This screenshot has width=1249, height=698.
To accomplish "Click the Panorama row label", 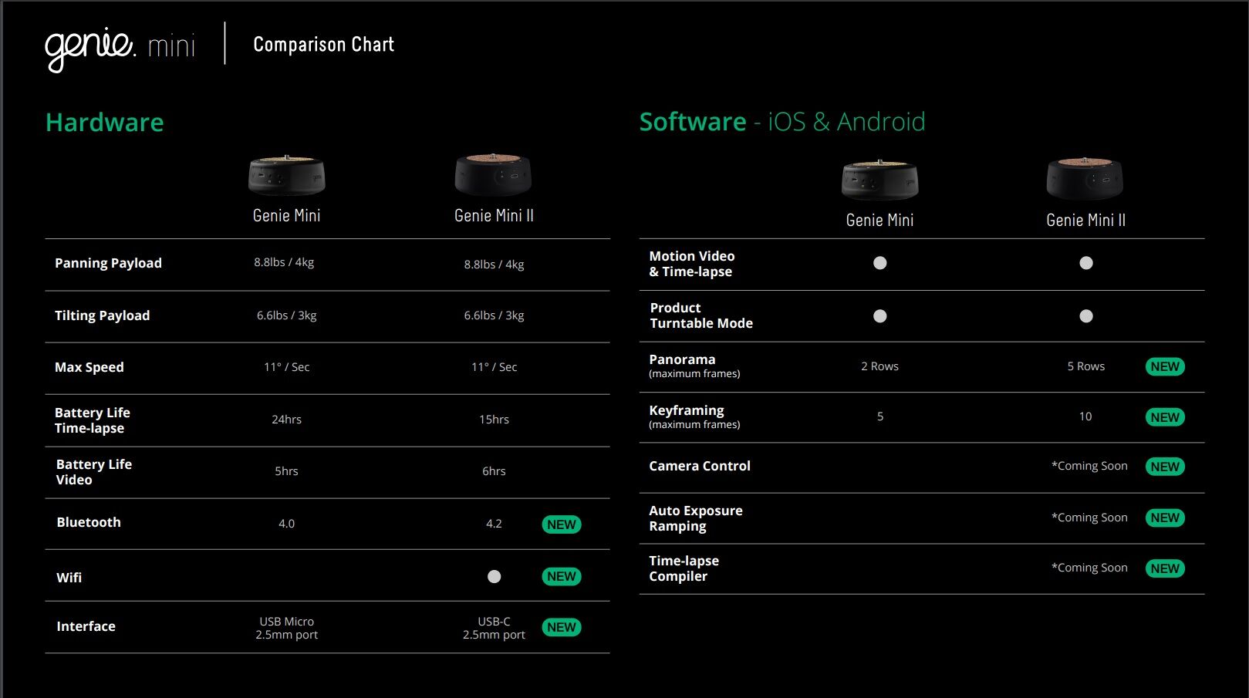I will coord(694,366).
